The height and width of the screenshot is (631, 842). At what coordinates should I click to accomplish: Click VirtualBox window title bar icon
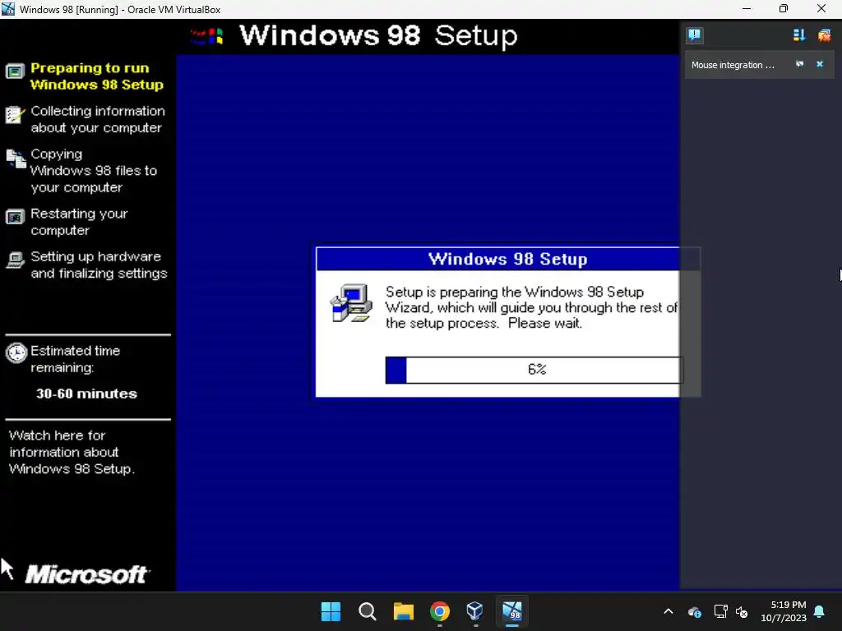[8, 9]
